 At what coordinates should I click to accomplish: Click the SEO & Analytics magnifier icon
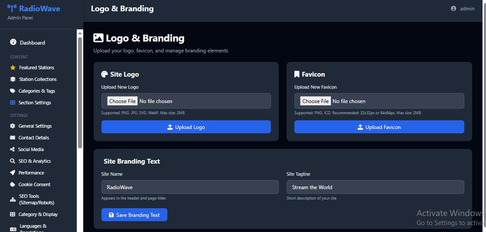tap(13, 161)
